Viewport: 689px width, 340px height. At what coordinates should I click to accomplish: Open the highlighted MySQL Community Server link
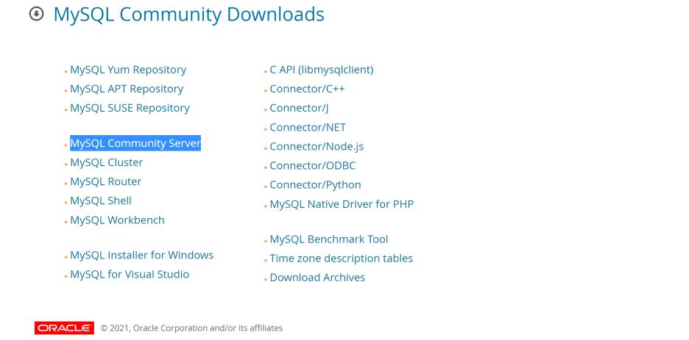point(135,143)
